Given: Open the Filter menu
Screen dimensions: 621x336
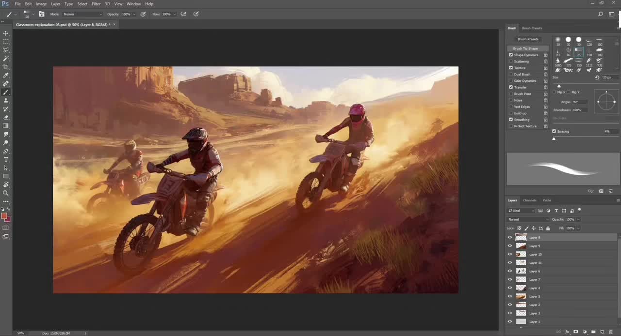Looking at the screenshot, I should 96,4.
